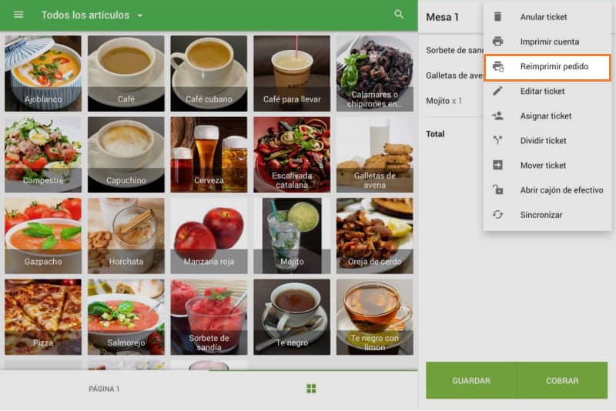This screenshot has width=616, height=411.
Task: Open the hamburger menu
Action: 18,15
